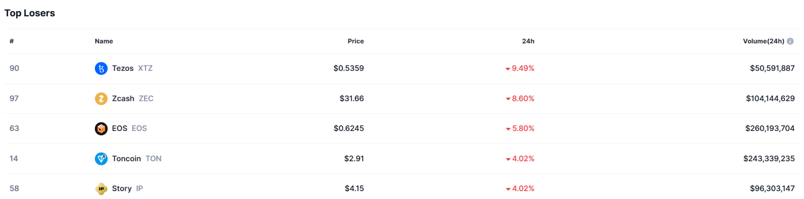The width and height of the screenshot is (804, 199).
Task: Open the Story IP name link
Action: point(127,189)
